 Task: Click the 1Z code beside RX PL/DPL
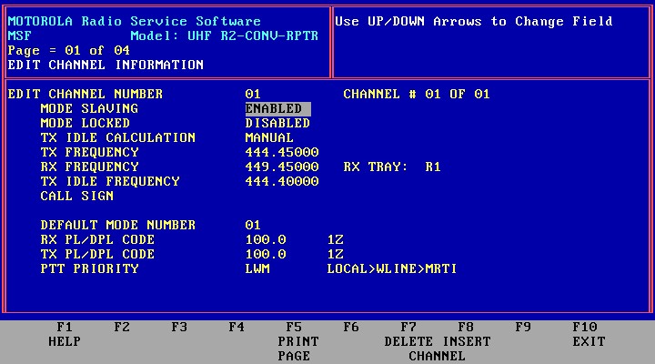tap(335, 239)
